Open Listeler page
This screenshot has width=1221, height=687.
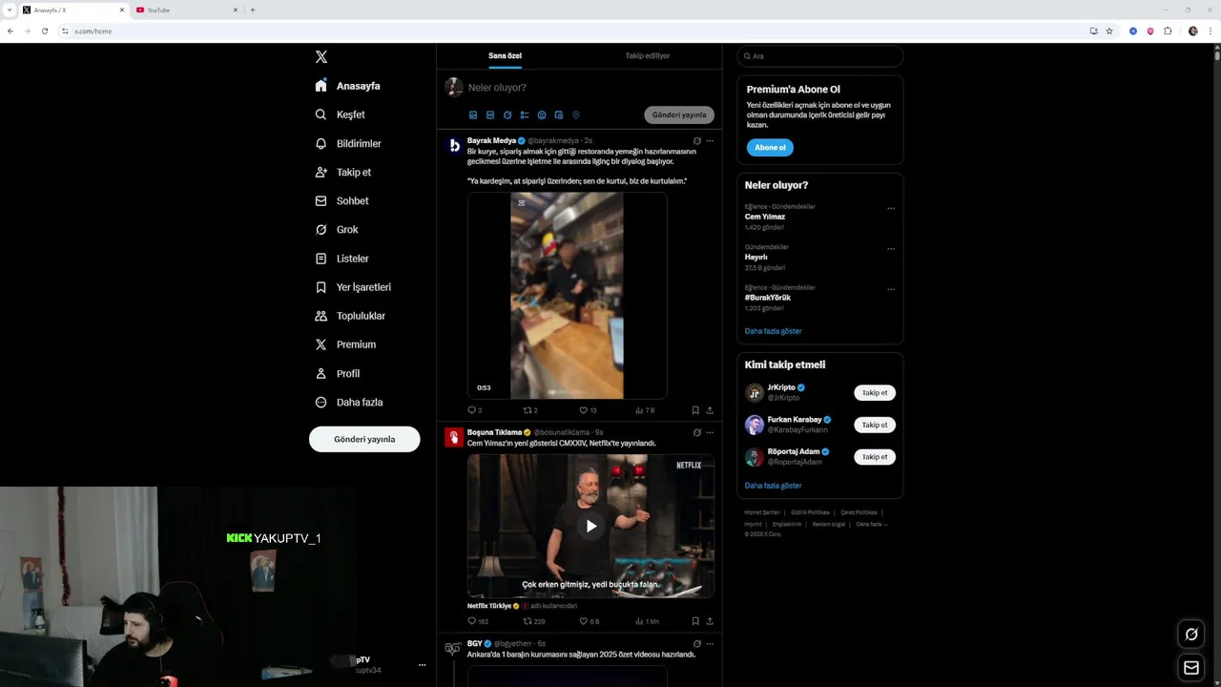point(341,259)
